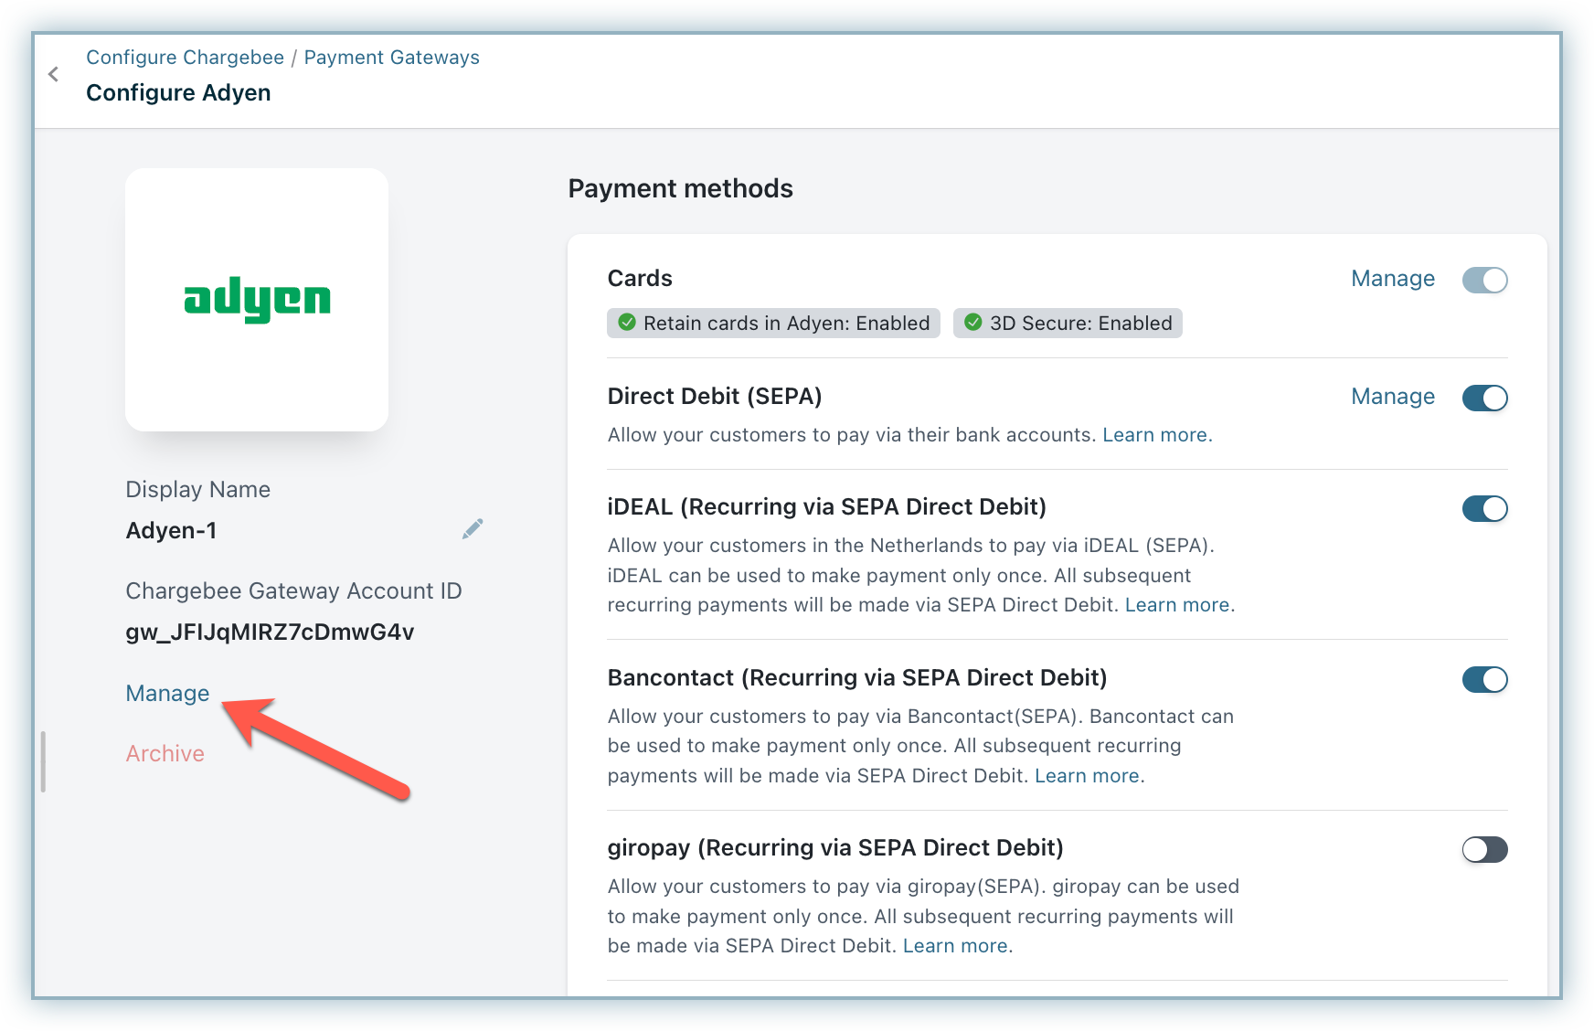Turn off the iDEAL payment toggle

(1484, 508)
